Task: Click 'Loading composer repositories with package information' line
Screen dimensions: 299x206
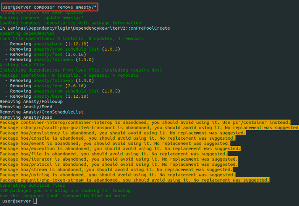Action: tap(71, 23)
